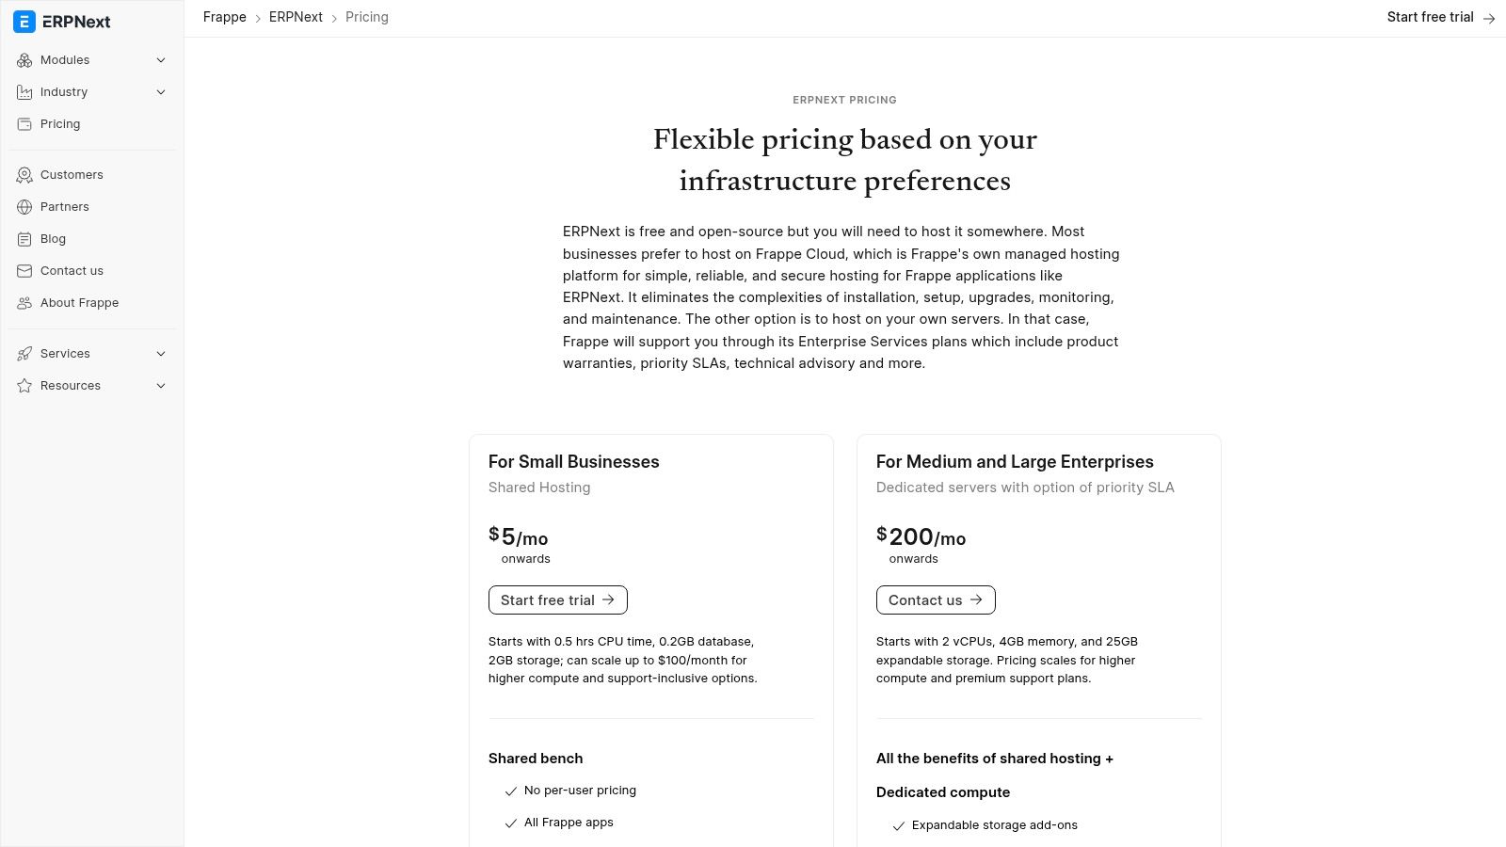
Task: Click the Modules cubes icon
Action: [24, 60]
